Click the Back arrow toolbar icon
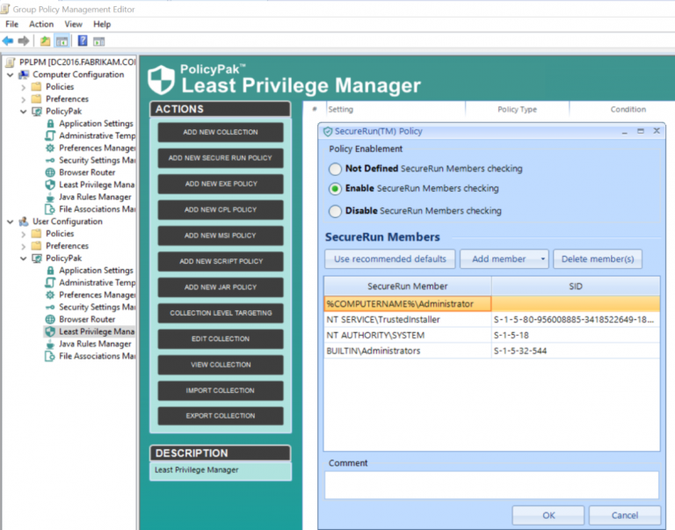This screenshot has height=530, width=675. point(8,41)
